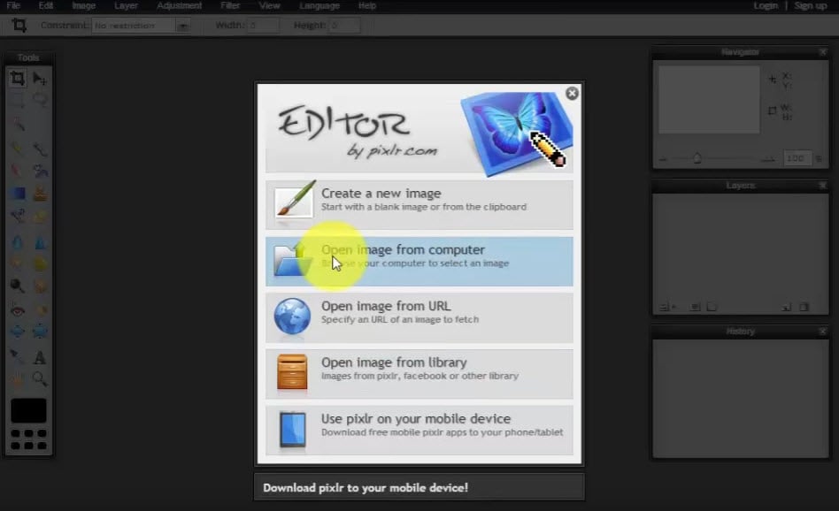Screen dimensions: 839x511
Task: Click the Navigator zoom slider handle
Action: [697, 158]
